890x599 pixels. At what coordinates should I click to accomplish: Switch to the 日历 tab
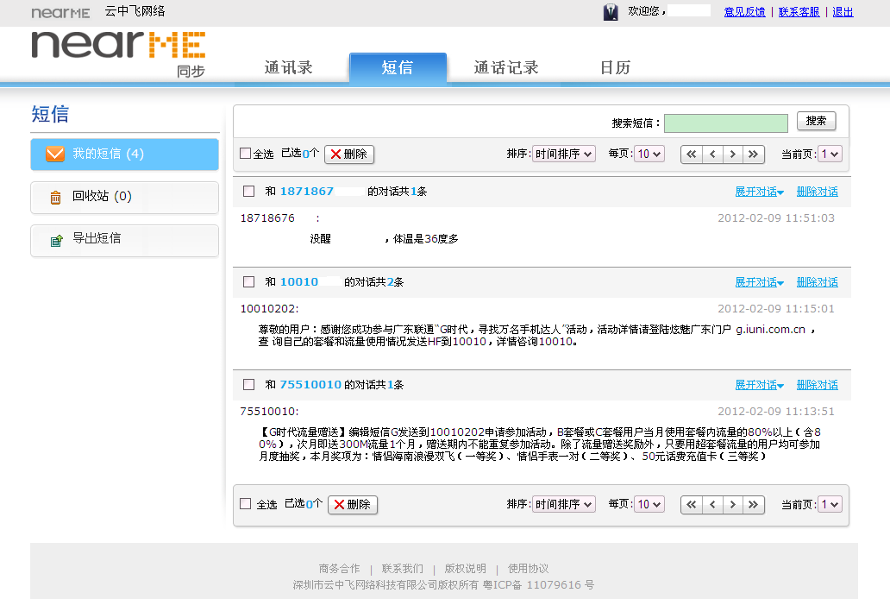click(x=616, y=67)
